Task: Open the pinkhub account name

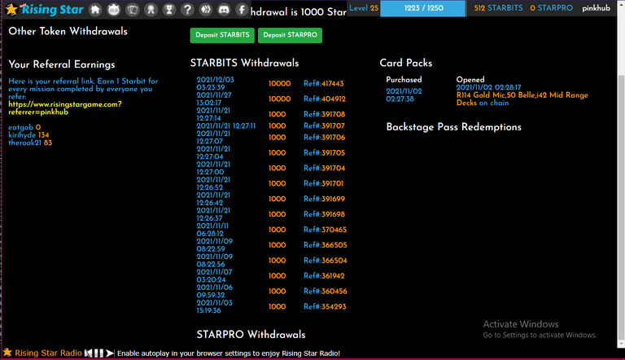Action: click(596, 8)
